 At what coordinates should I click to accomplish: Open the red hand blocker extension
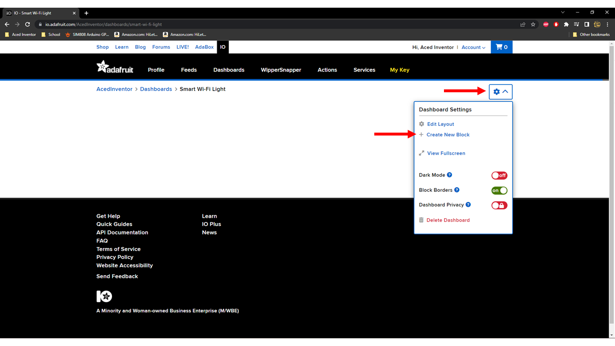(x=556, y=25)
